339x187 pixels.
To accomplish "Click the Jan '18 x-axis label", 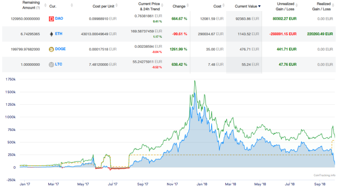I will pyautogui.click(x=202, y=184).
